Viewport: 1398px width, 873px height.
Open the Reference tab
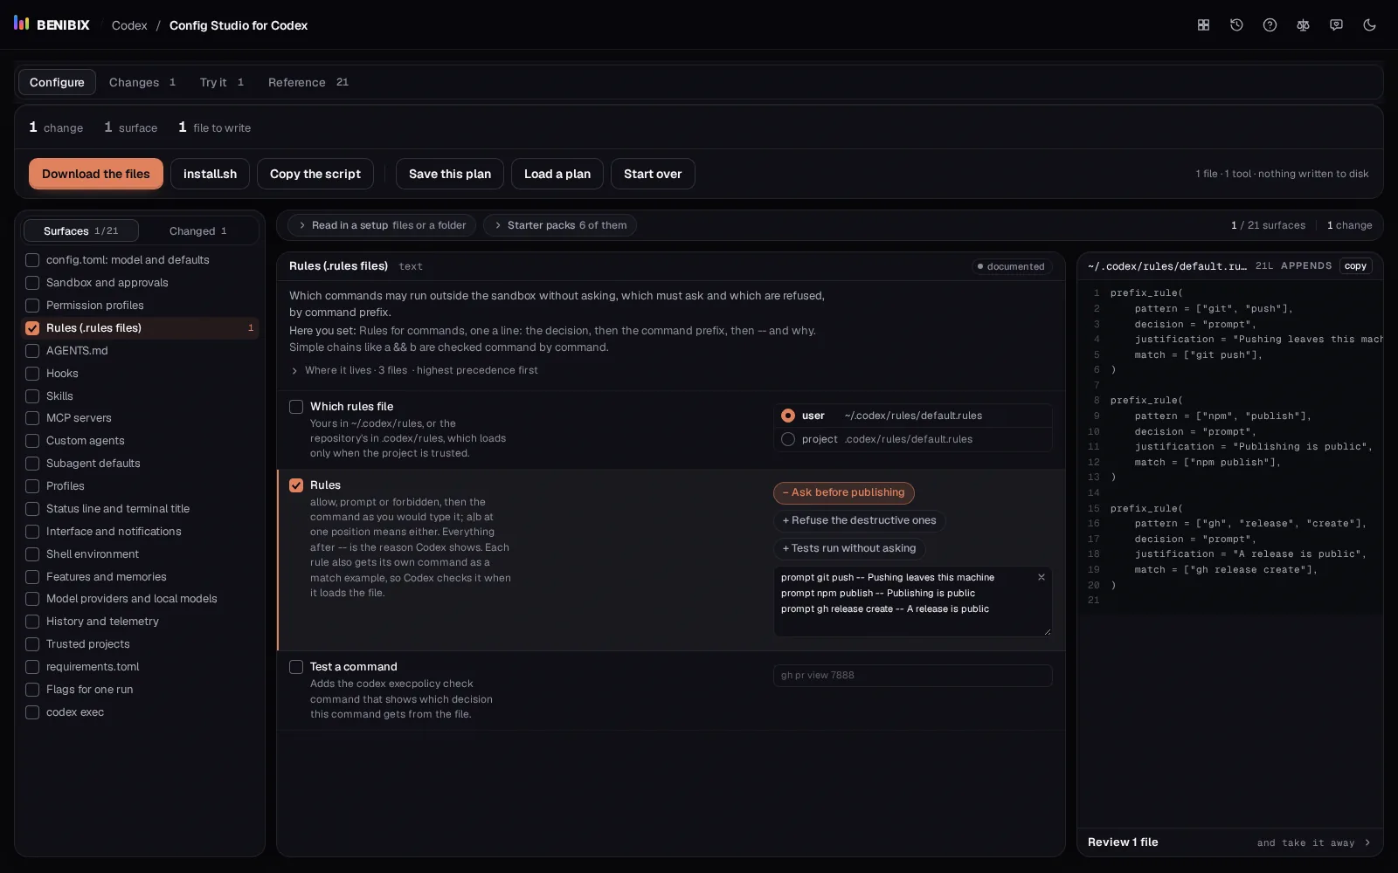(308, 82)
